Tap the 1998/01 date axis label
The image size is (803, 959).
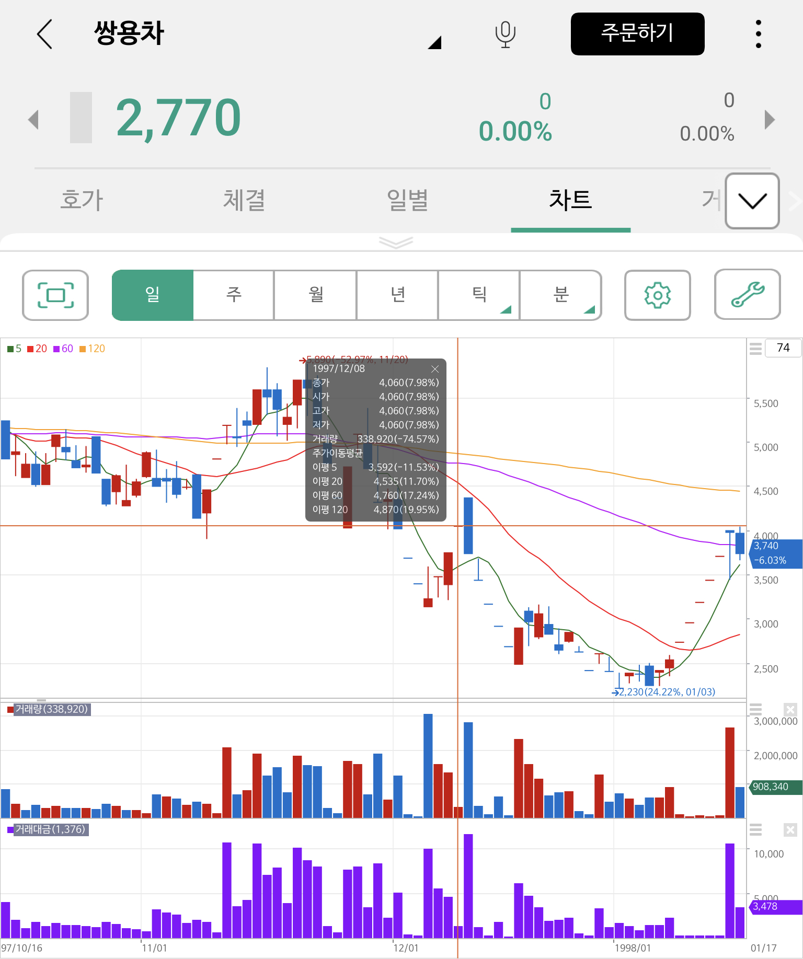tap(633, 948)
